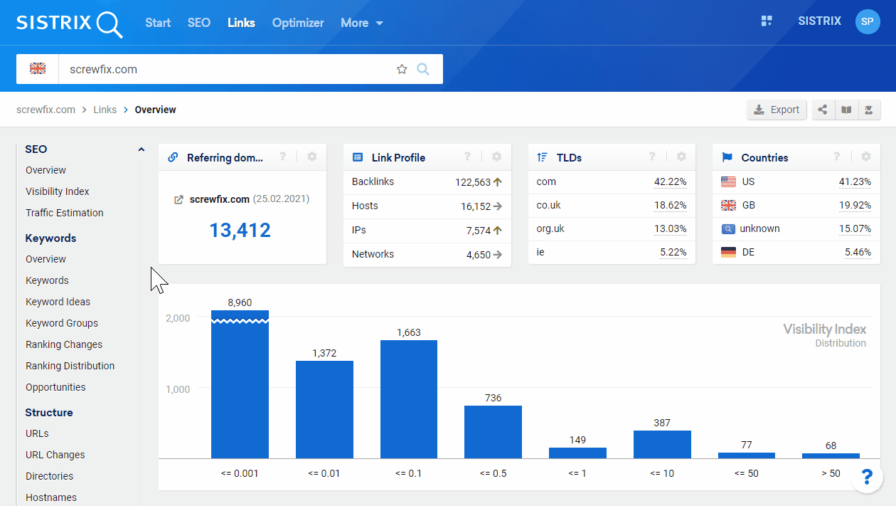Click the Link Profile list icon
The height and width of the screenshot is (506, 896).
358,157
